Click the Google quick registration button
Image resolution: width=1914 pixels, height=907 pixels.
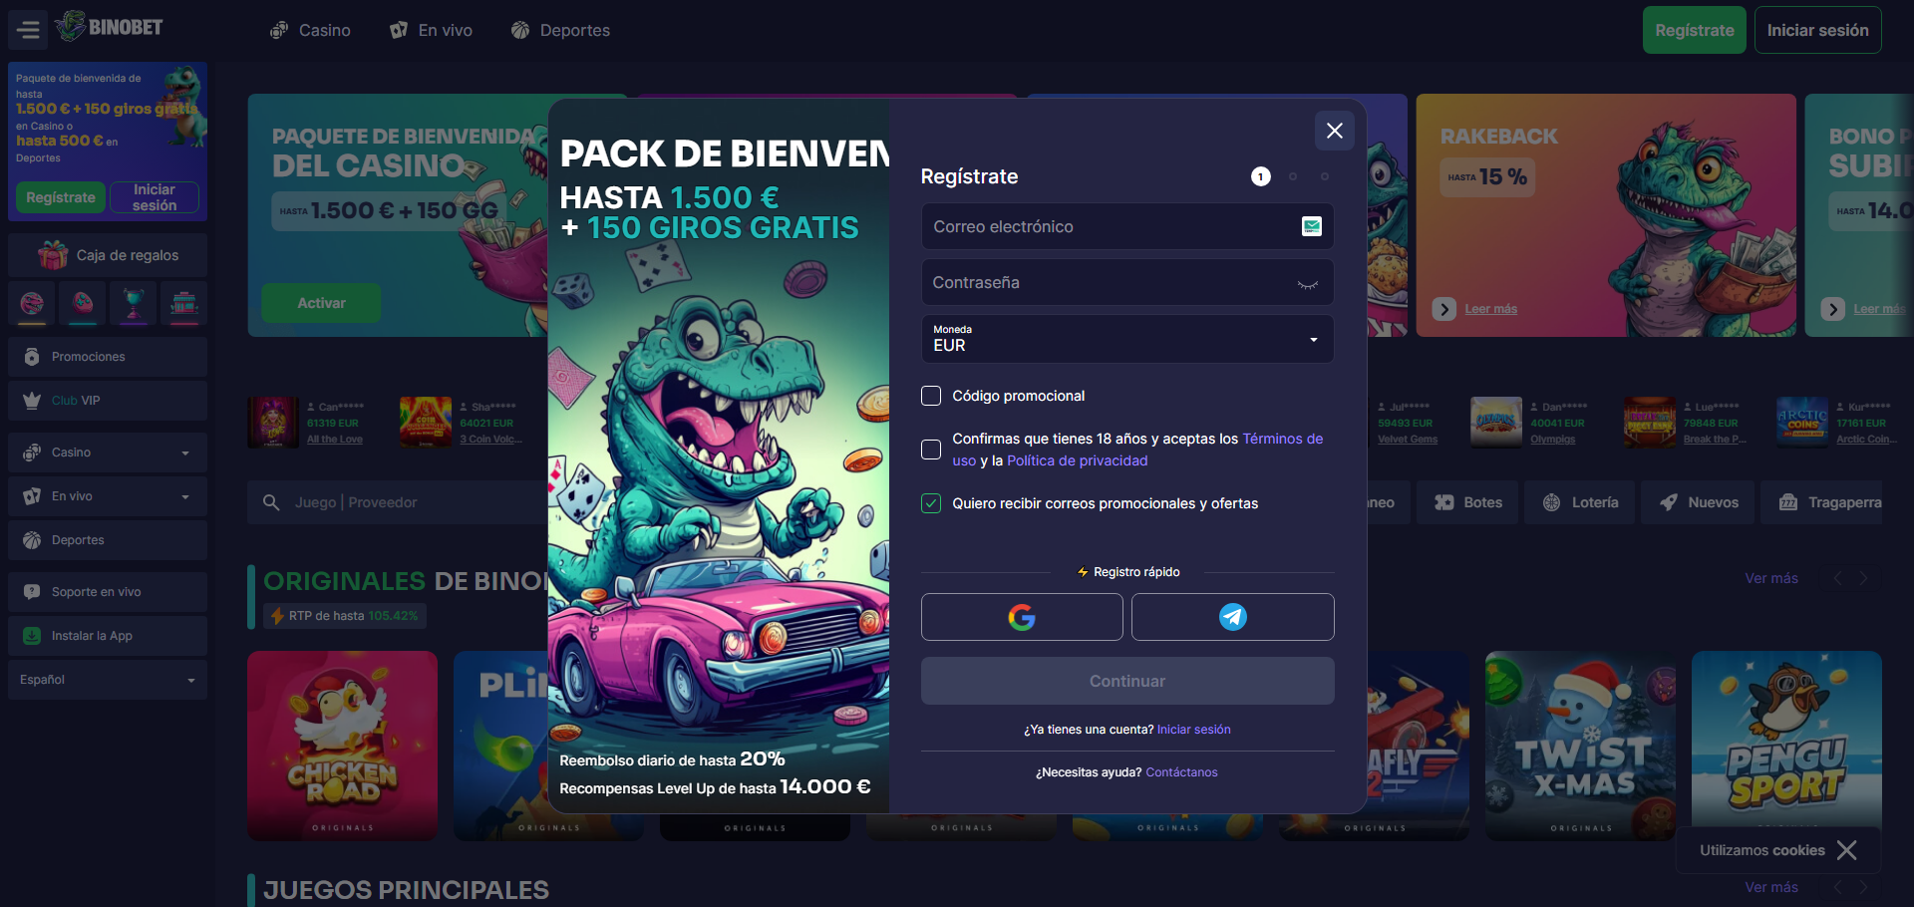click(1021, 617)
